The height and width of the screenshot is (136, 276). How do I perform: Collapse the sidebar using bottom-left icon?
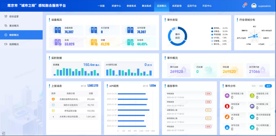pos(4,133)
